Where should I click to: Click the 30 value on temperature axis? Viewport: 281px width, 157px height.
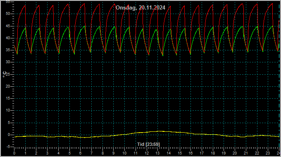tap(8, 62)
